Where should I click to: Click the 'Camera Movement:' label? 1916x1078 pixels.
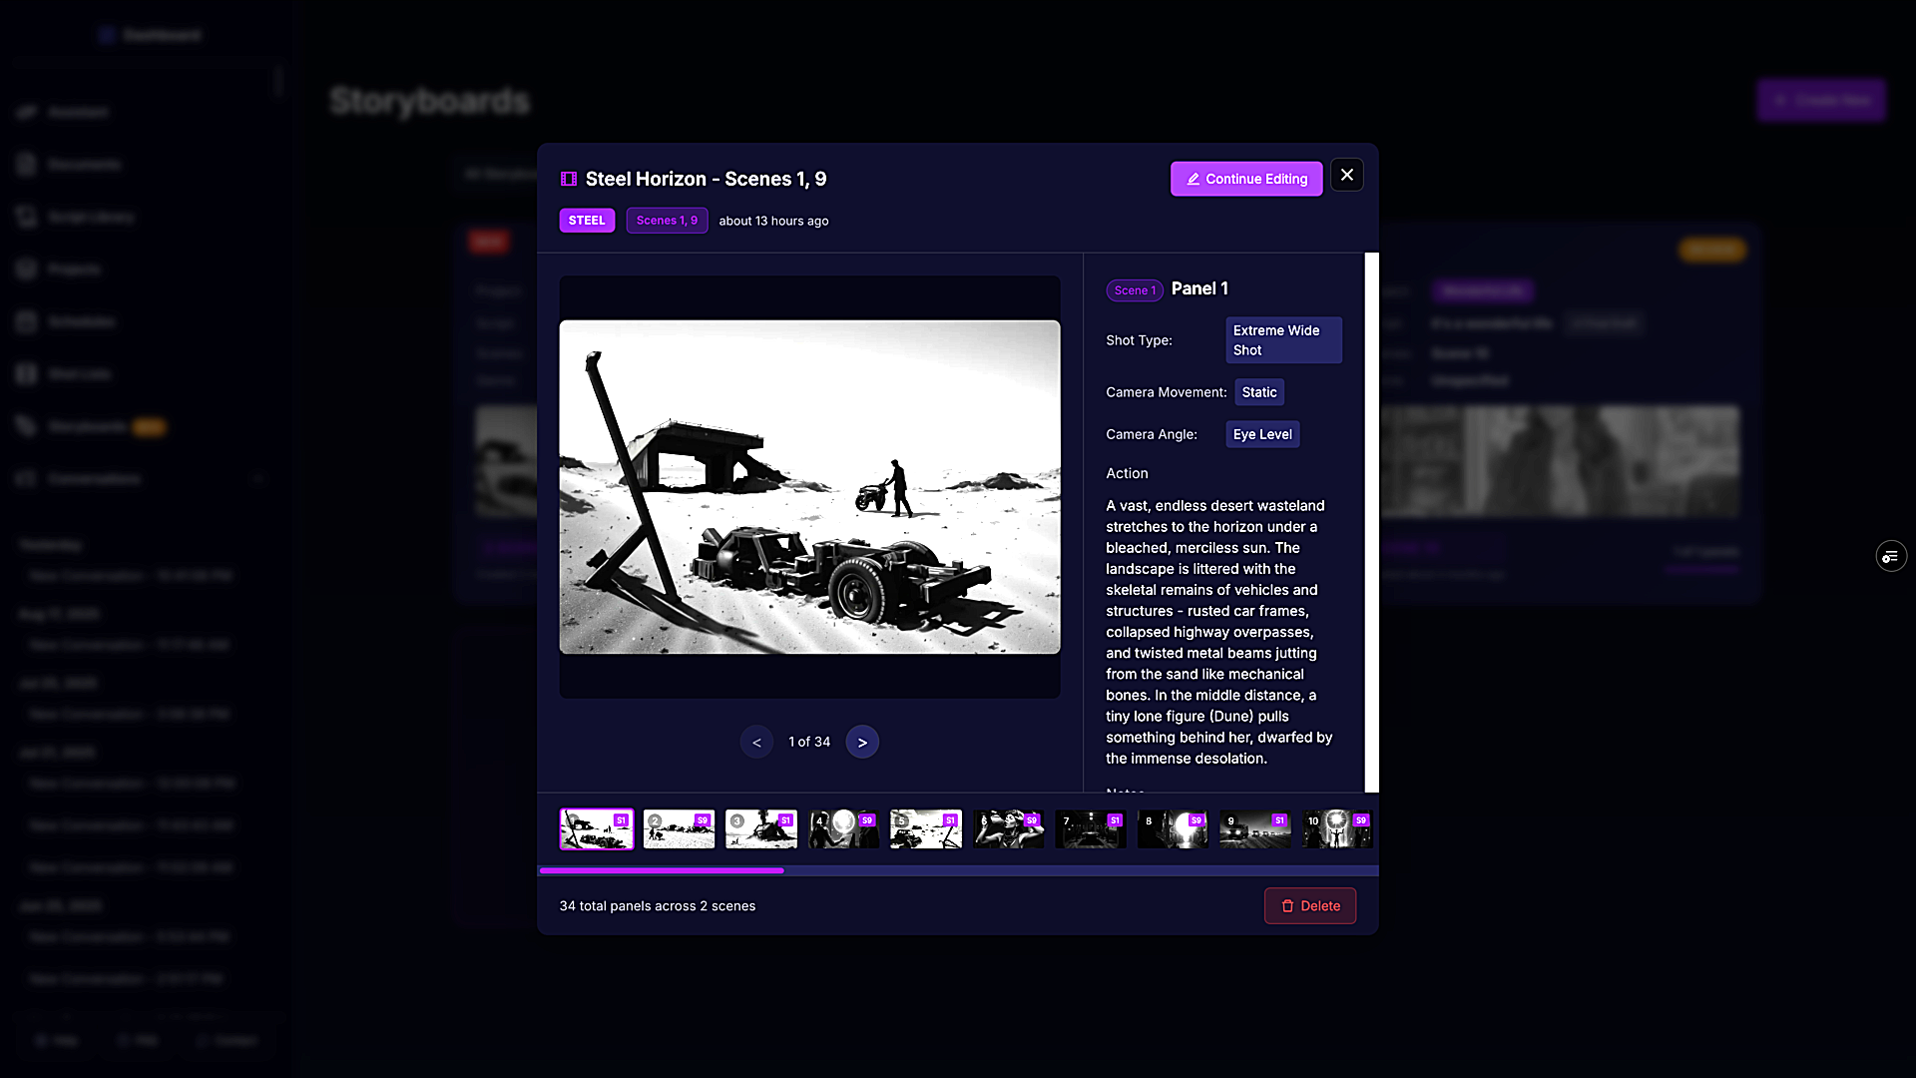(x=1167, y=392)
